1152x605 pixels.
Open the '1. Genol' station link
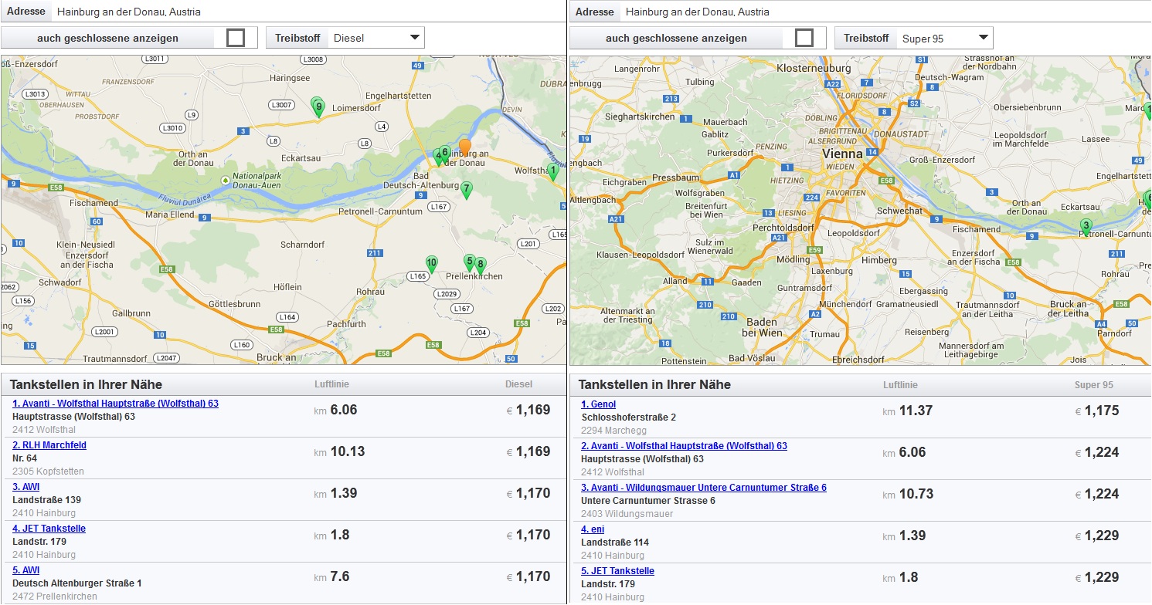(598, 404)
